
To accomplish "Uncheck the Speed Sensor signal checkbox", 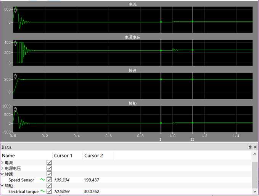I will point(49,180).
